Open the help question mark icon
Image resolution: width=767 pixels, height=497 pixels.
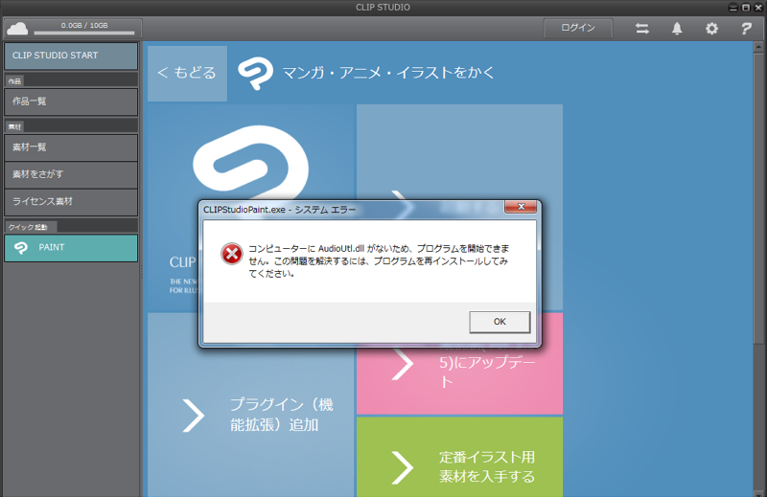(x=746, y=29)
